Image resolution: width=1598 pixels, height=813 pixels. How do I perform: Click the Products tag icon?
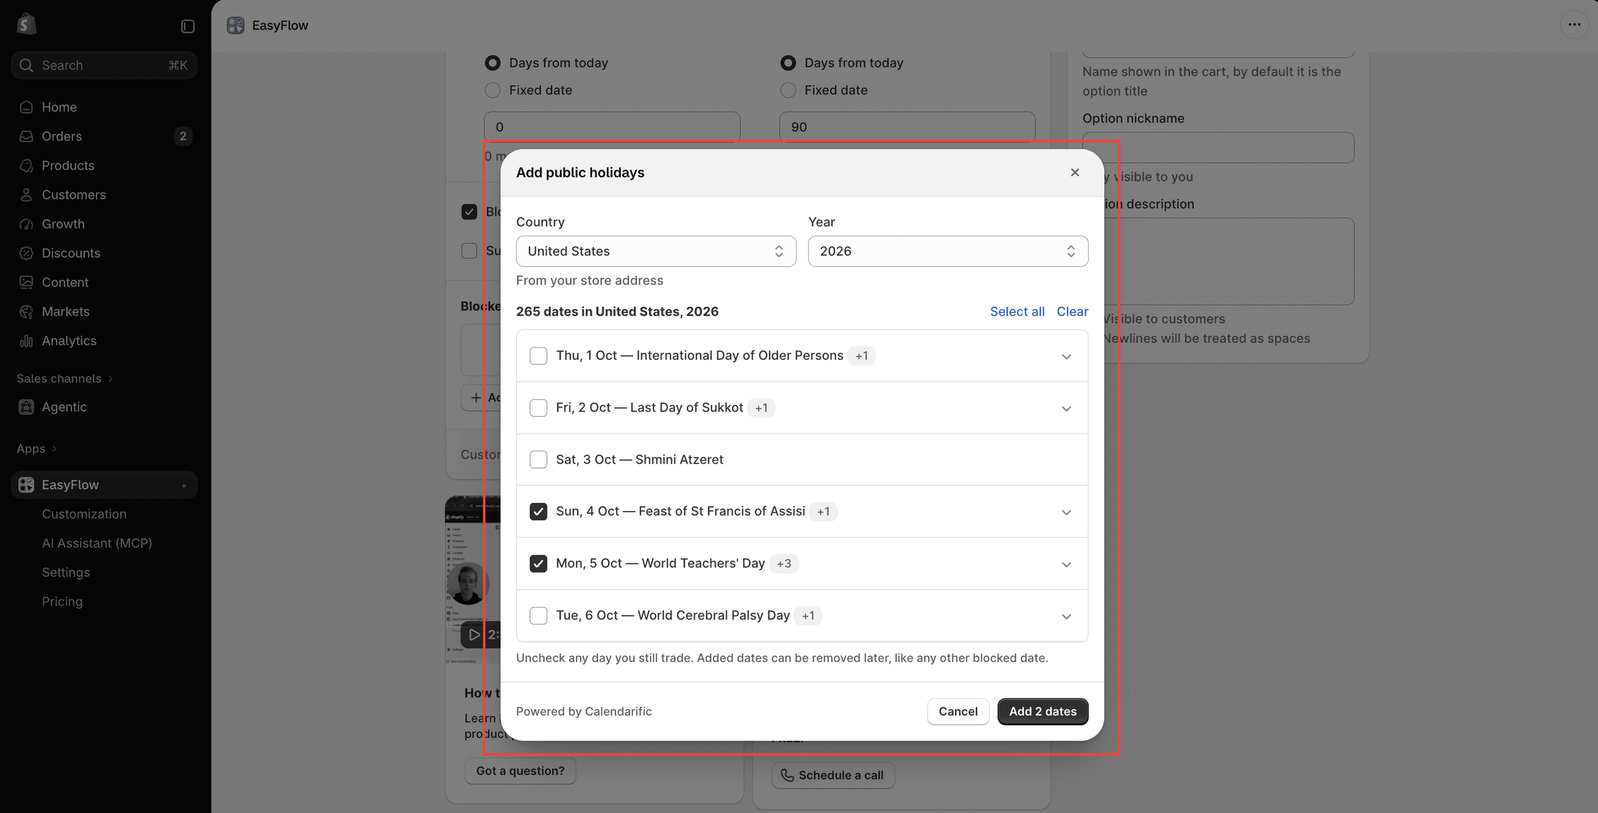coord(26,165)
